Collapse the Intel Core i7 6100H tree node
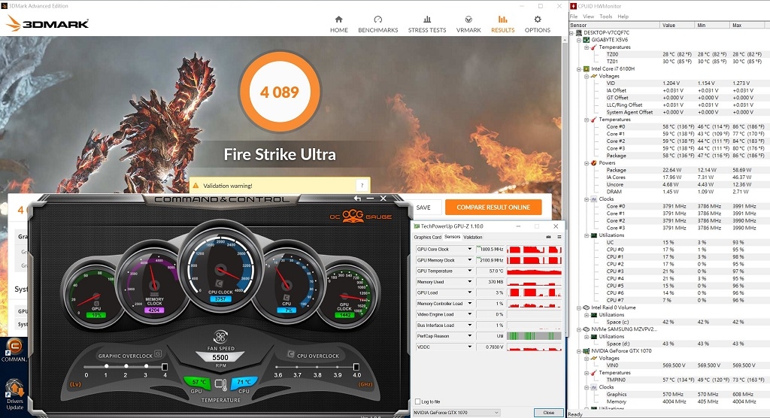 point(579,68)
